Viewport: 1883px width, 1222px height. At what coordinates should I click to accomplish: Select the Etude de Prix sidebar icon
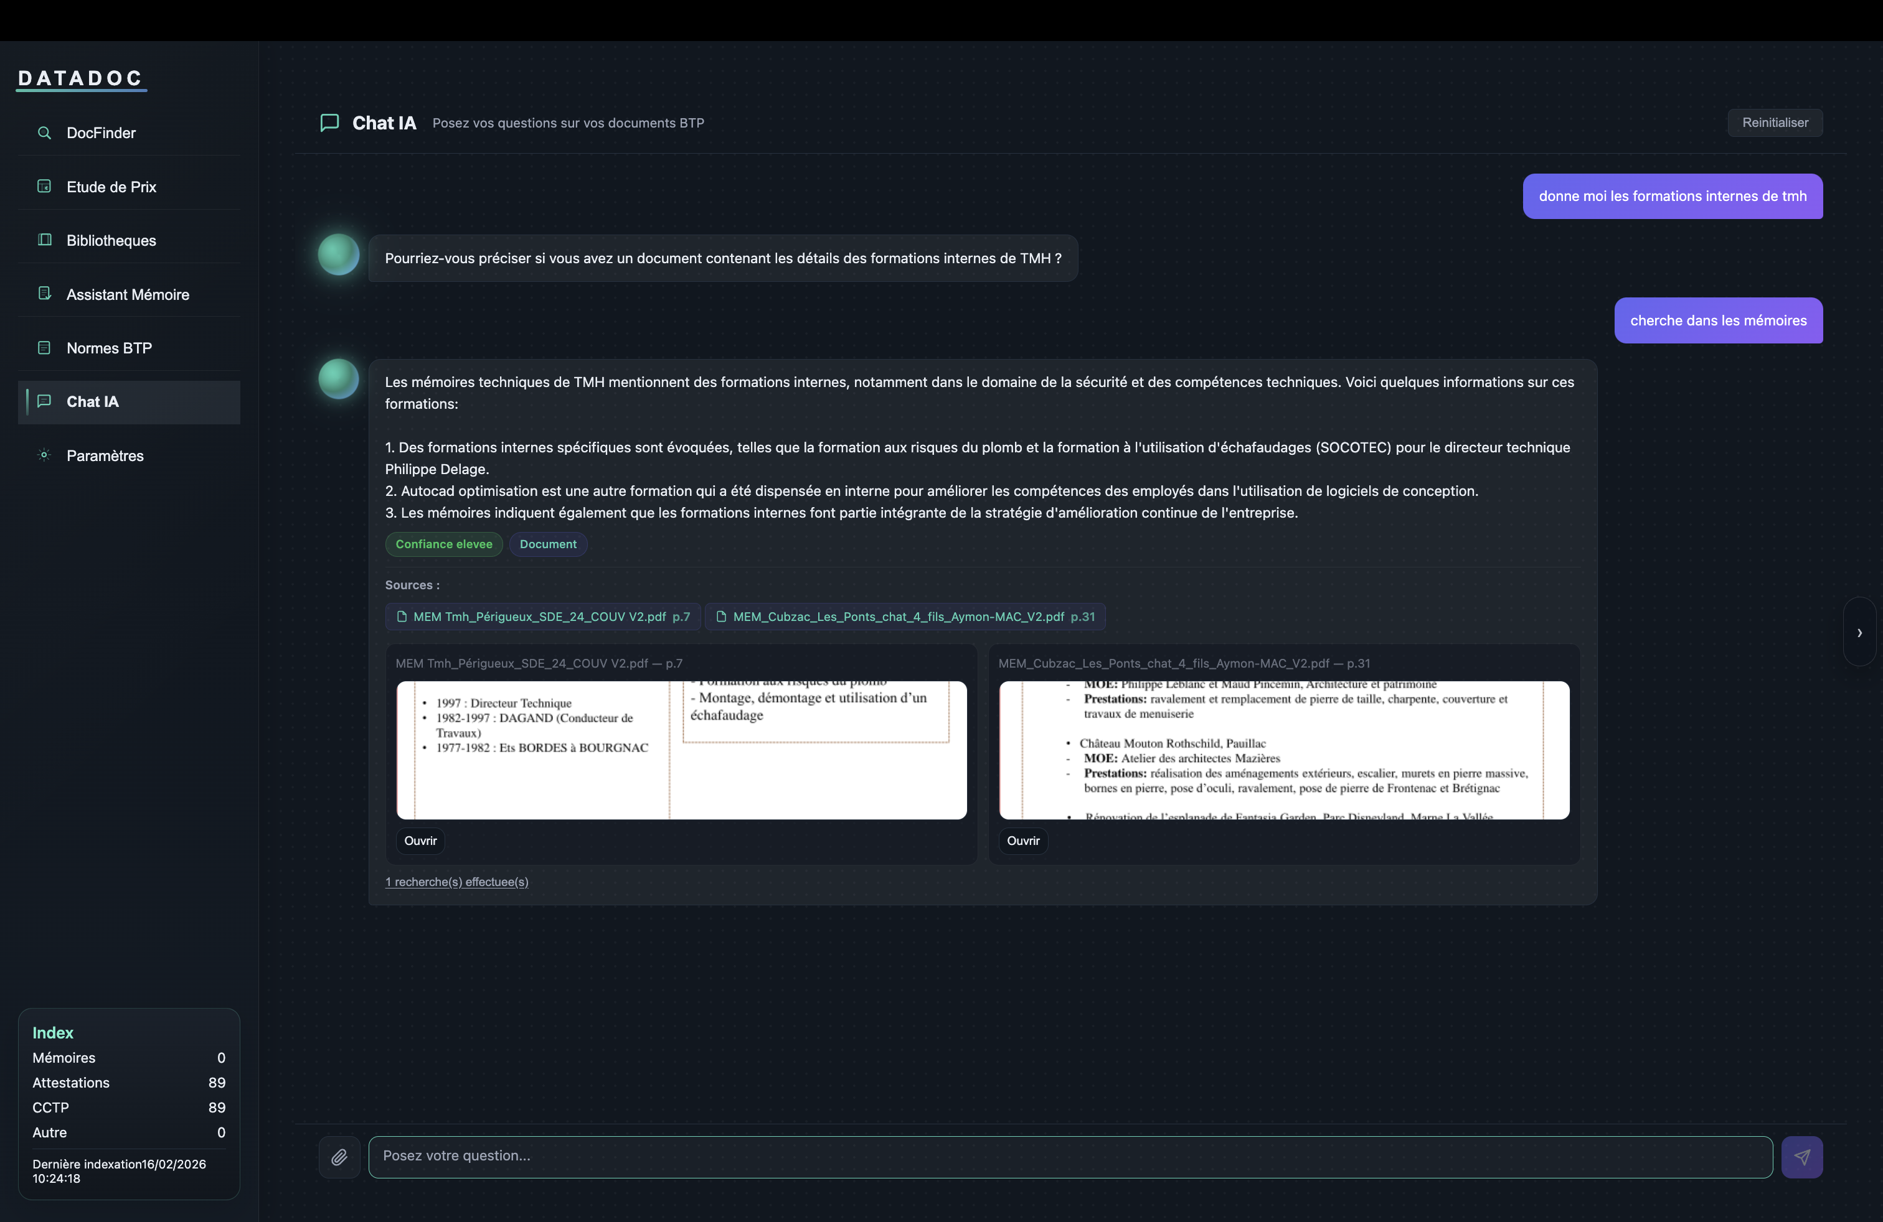pyautogui.click(x=44, y=186)
